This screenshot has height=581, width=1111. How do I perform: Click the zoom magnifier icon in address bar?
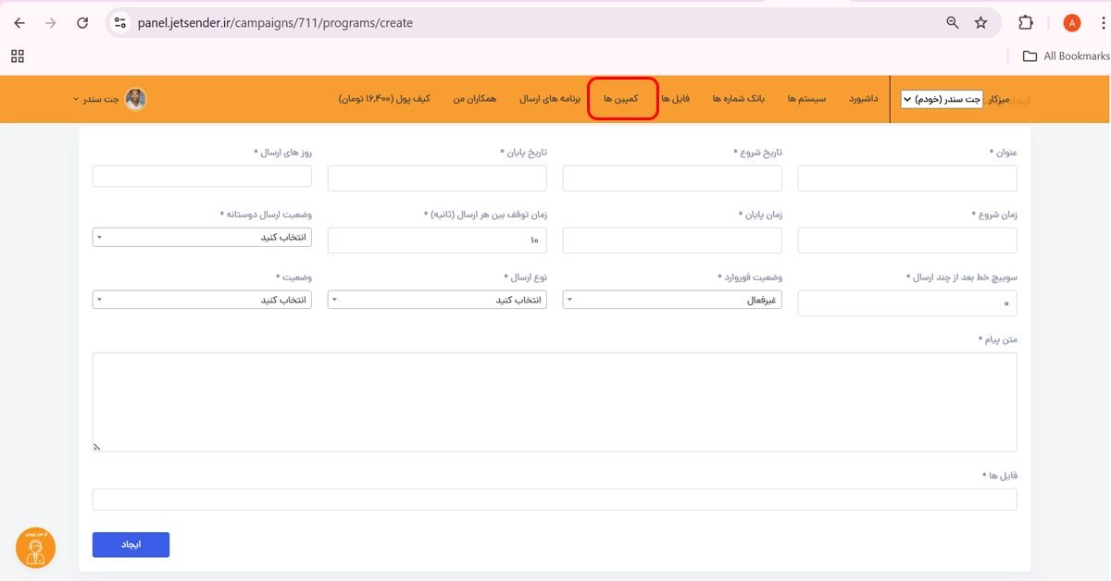953,23
